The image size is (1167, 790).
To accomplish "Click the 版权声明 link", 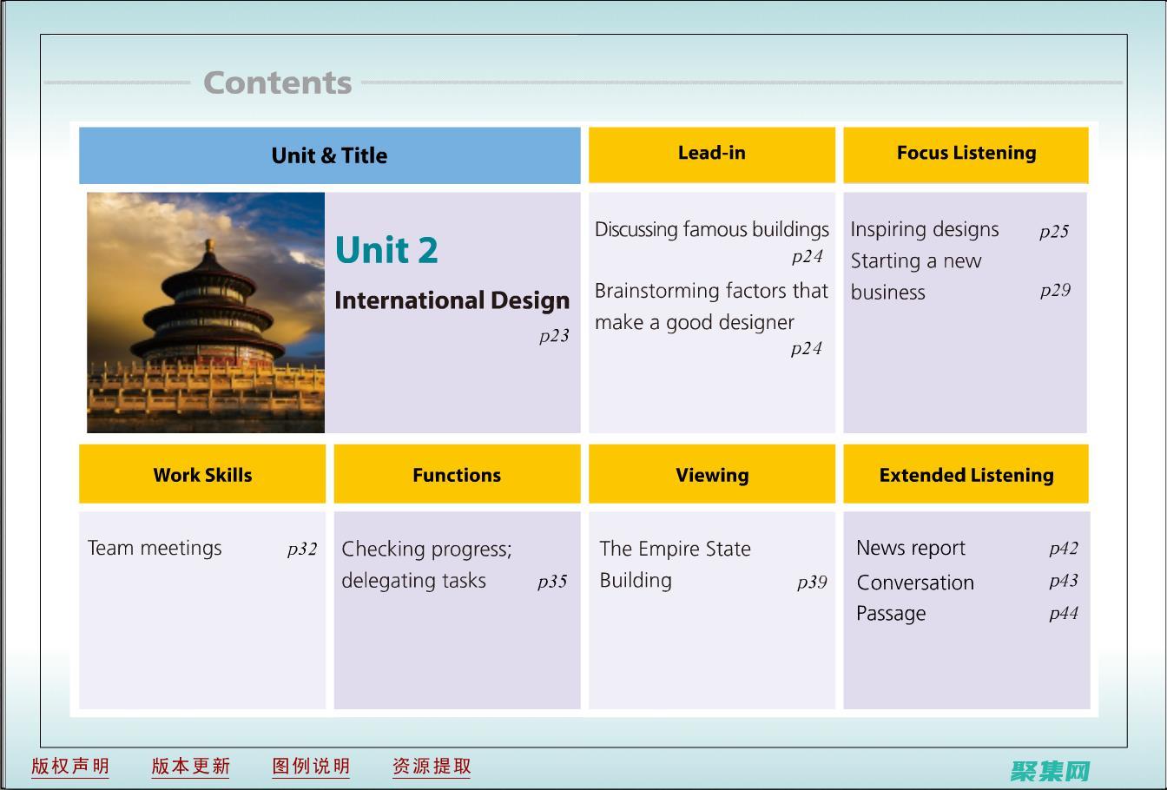I will pos(70,767).
